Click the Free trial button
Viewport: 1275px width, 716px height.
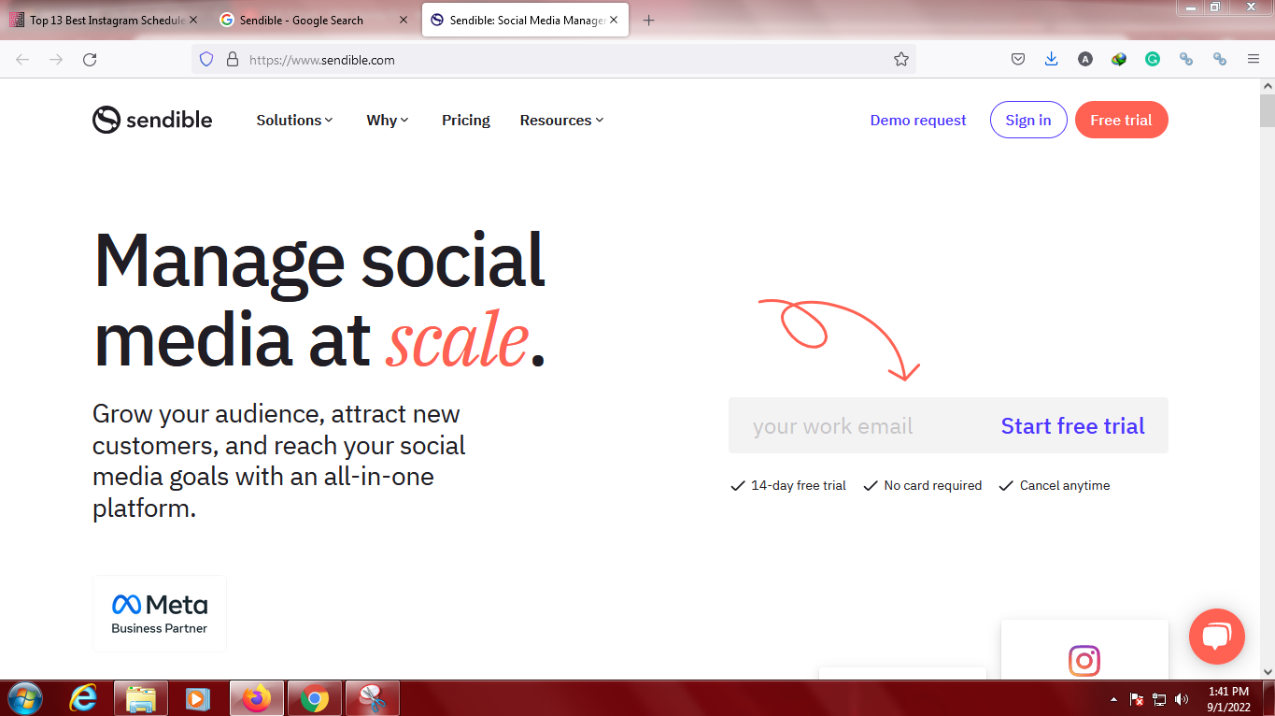[x=1121, y=120]
